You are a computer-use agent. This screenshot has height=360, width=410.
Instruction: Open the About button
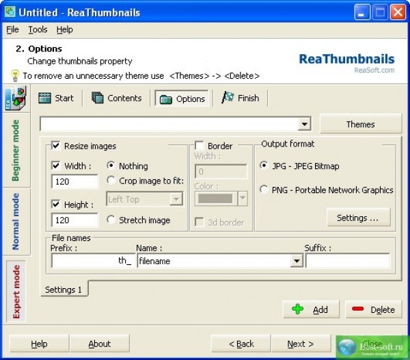100,344
